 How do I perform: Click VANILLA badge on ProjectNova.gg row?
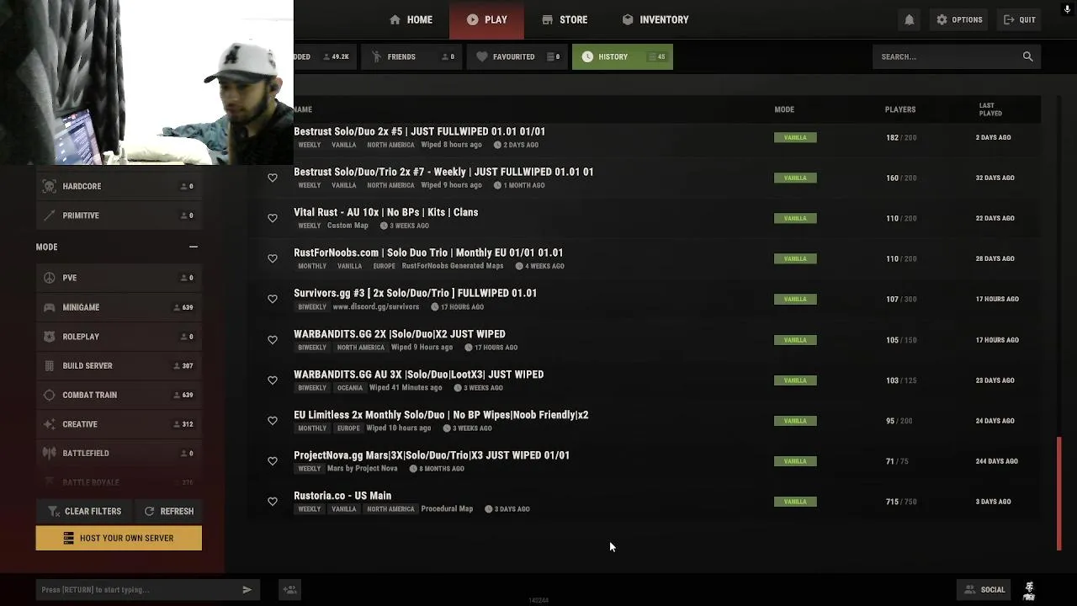tap(795, 461)
